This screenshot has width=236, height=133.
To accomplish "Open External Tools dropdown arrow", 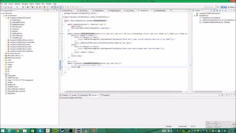I will (x=34, y=7).
